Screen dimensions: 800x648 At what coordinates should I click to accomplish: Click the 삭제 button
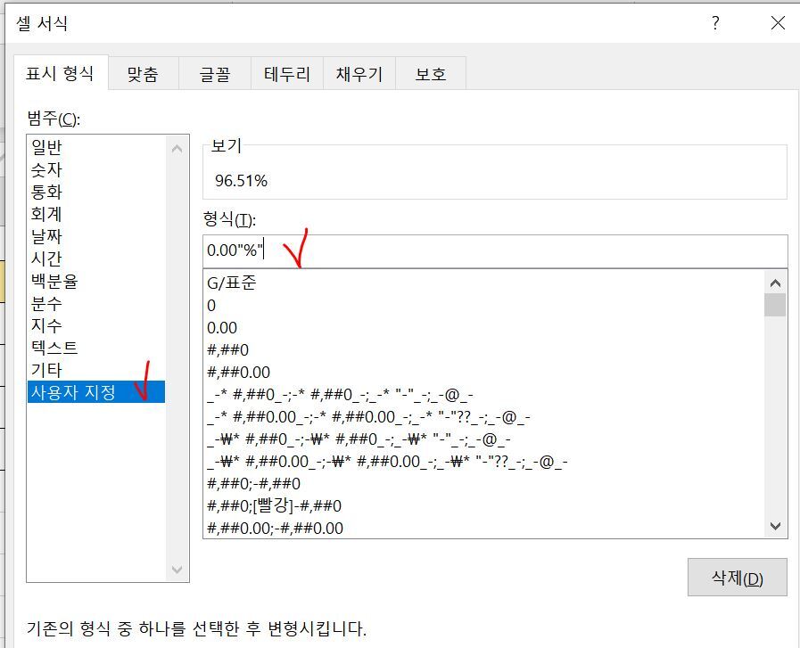tap(738, 578)
